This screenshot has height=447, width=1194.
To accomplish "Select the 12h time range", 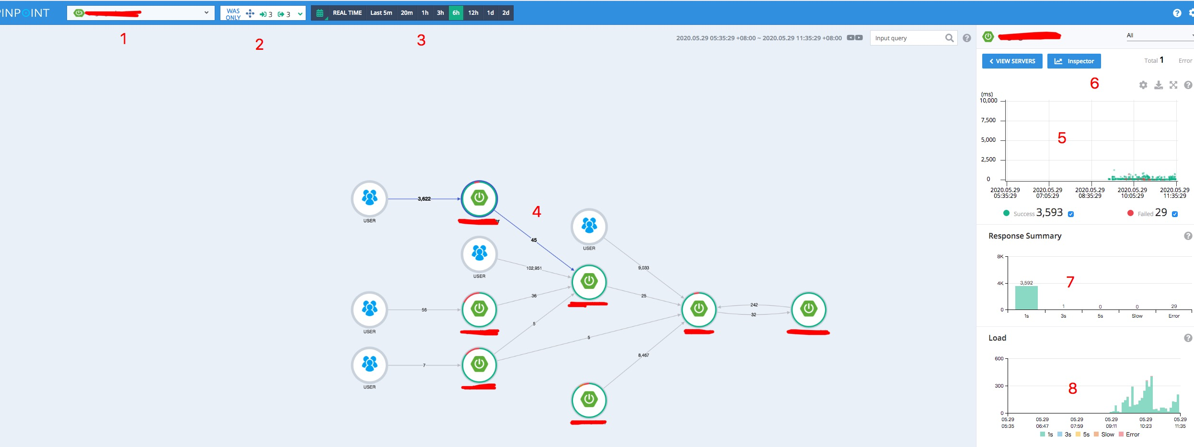I will pyautogui.click(x=473, y=13).
